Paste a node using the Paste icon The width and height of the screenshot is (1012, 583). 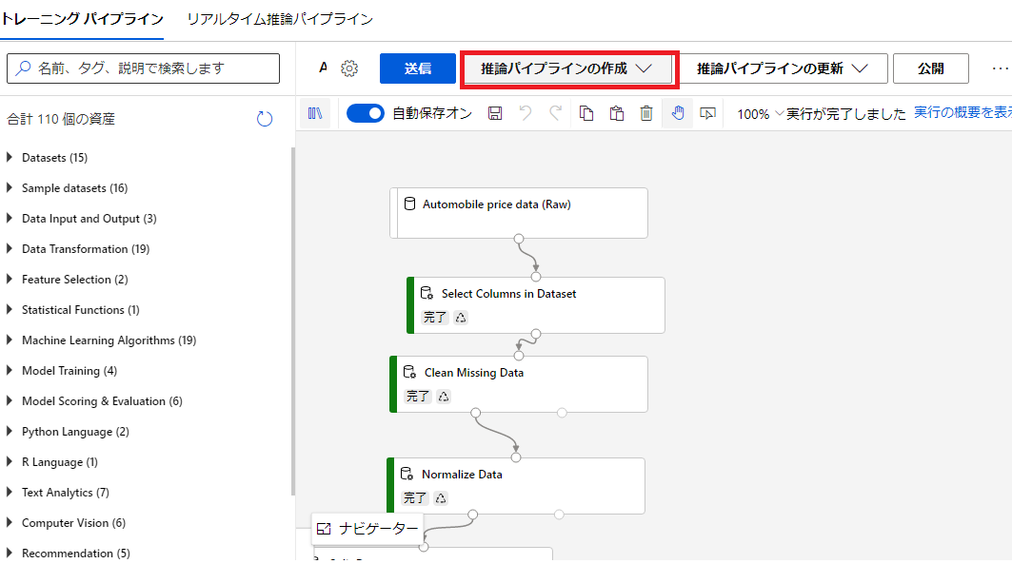click(617, 112)
